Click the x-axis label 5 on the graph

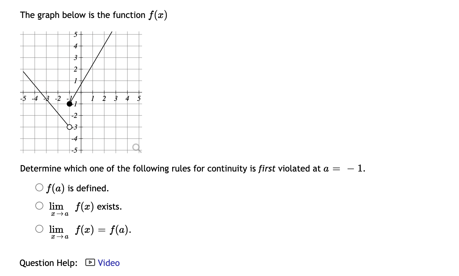pyautogui.click(x=139, y=98)
